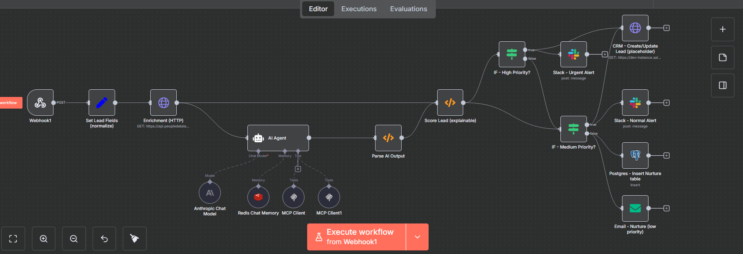This screenshot has height=254, width=743.
Task: Add a tool to AI Agent via plus
Action: (298, 169)
